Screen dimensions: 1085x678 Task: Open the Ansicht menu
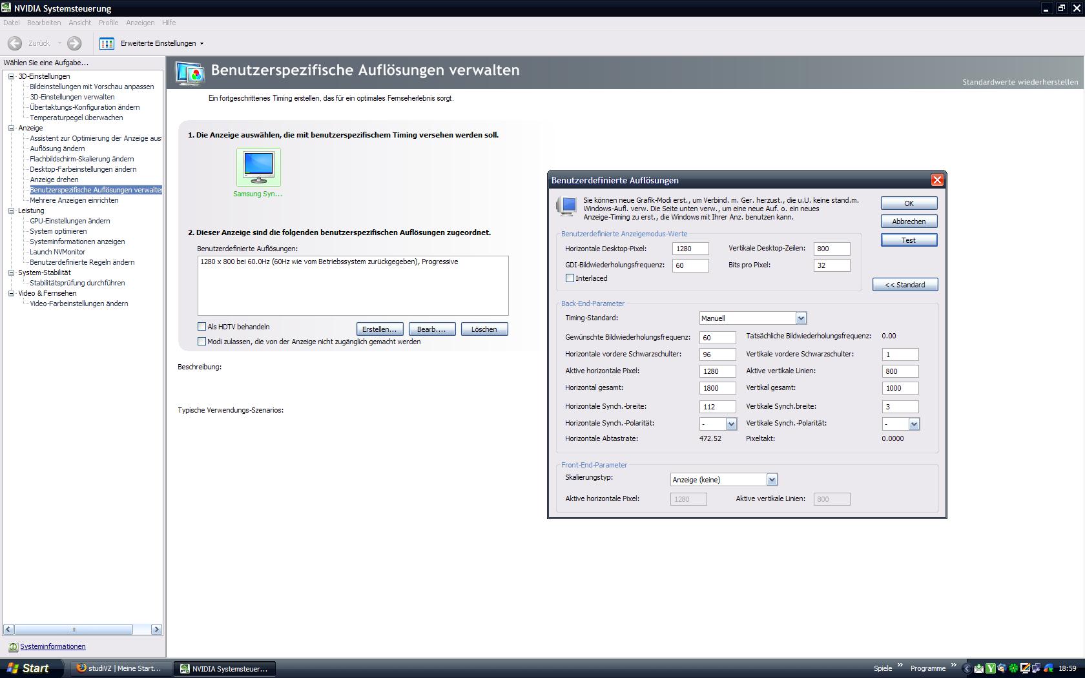point(80,23)
